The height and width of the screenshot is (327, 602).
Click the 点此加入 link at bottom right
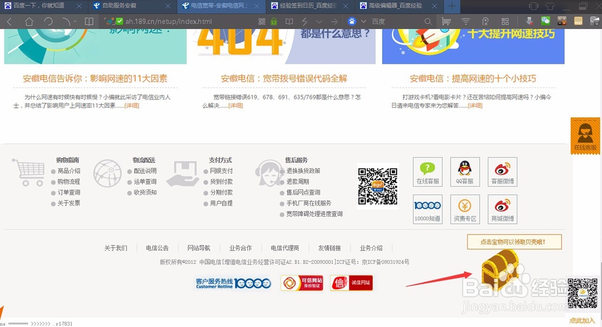[x=582, y=320]
